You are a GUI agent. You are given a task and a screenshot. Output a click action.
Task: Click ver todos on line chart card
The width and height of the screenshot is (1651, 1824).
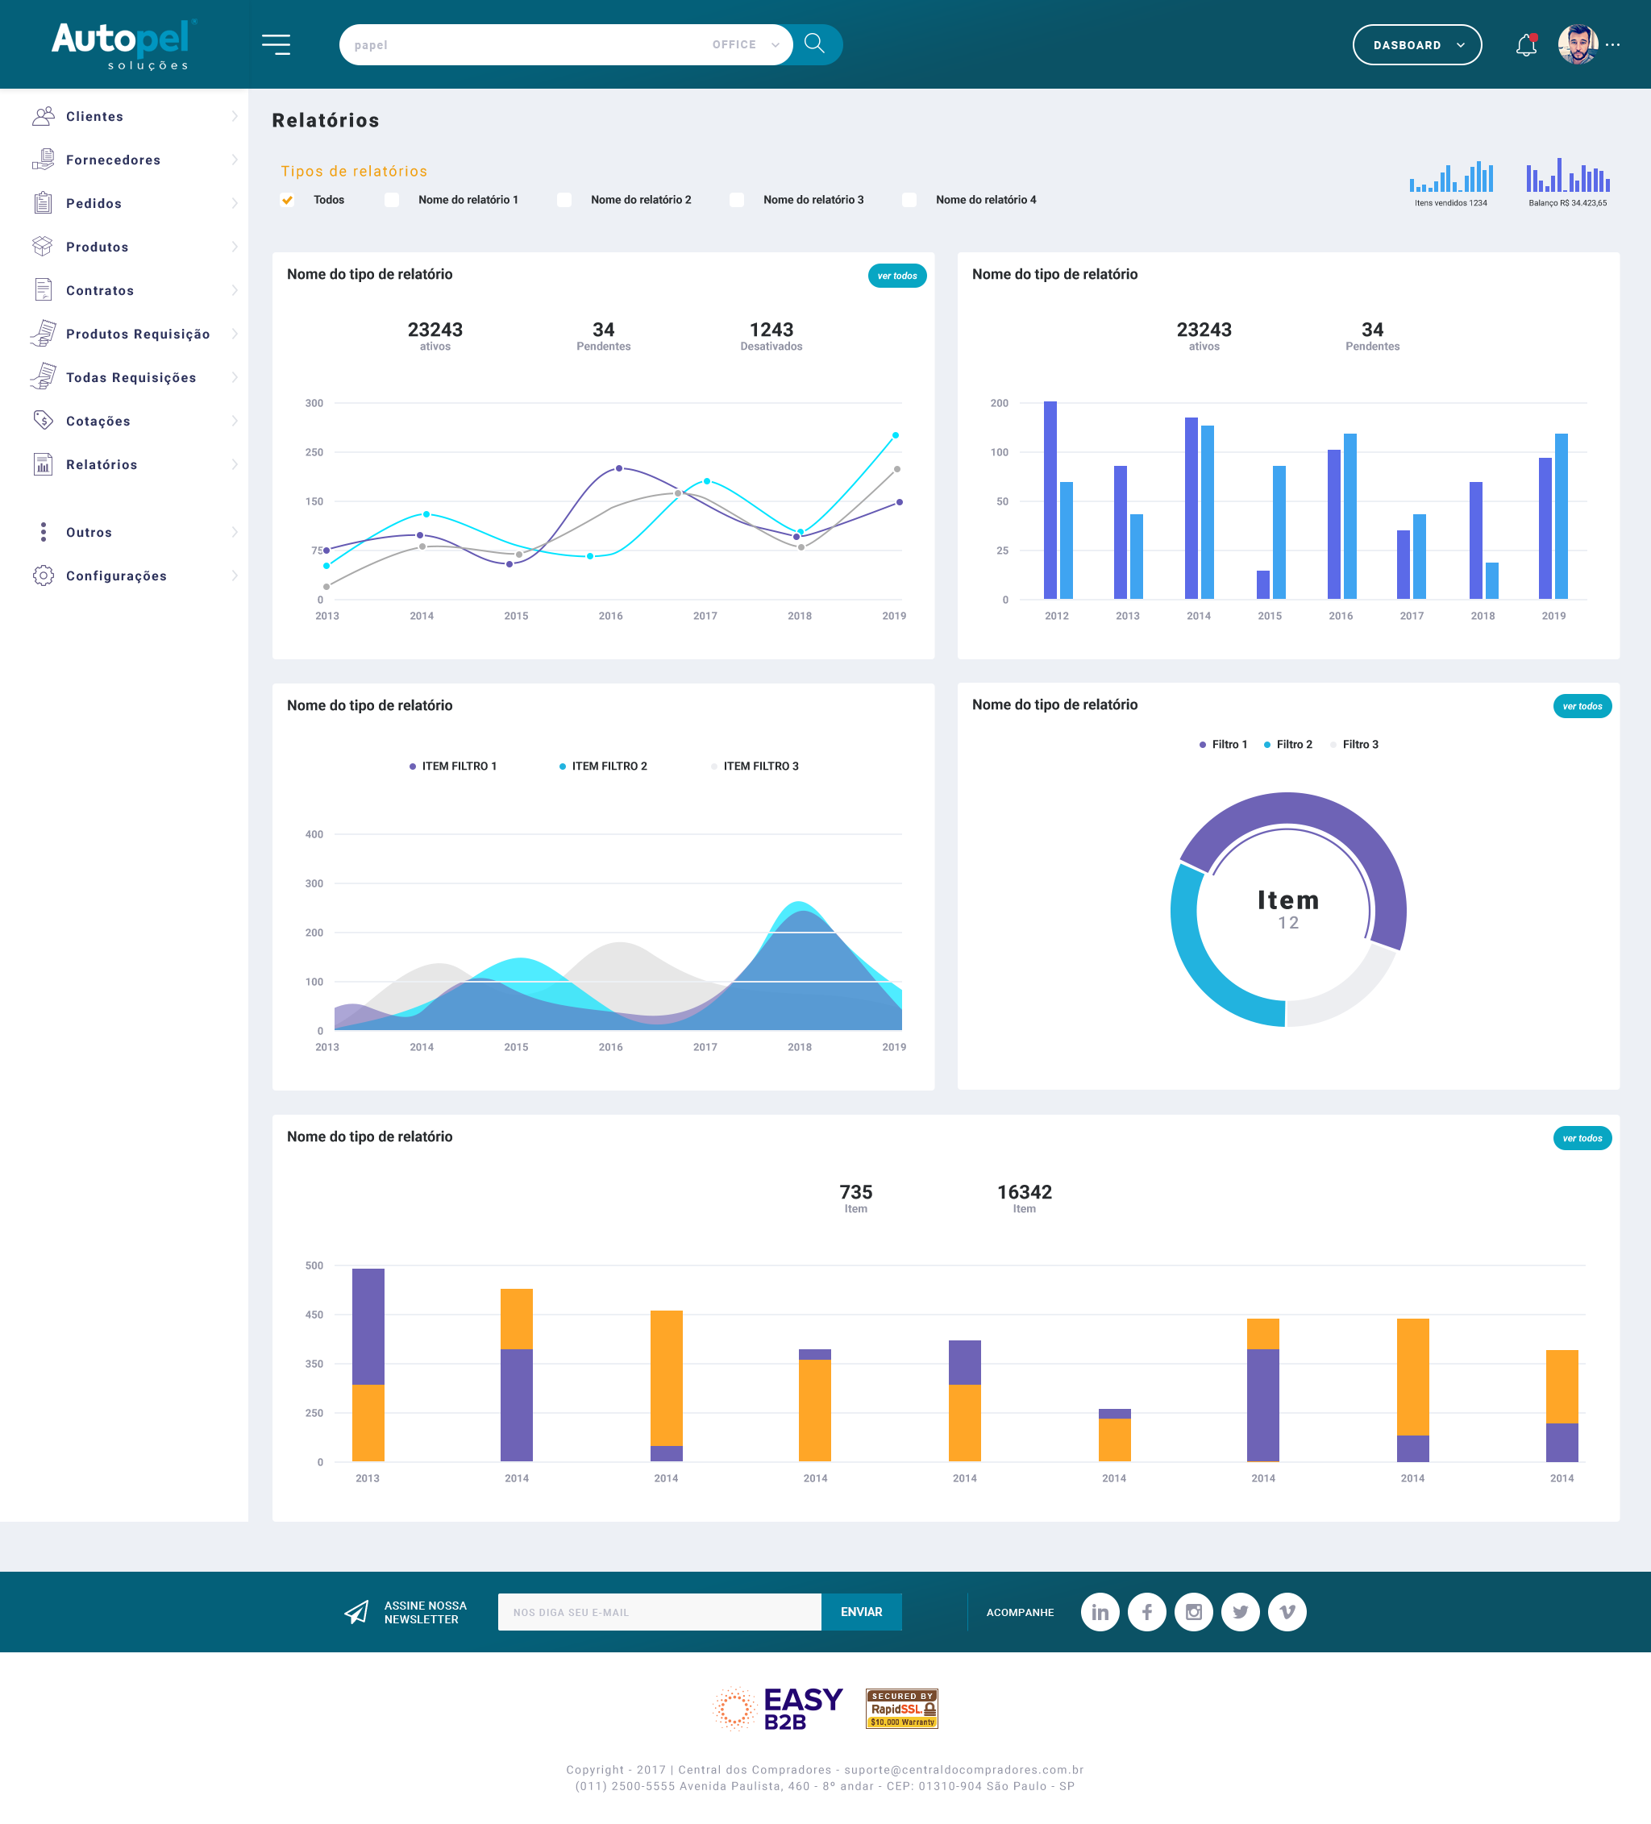(x=896, y=276)
